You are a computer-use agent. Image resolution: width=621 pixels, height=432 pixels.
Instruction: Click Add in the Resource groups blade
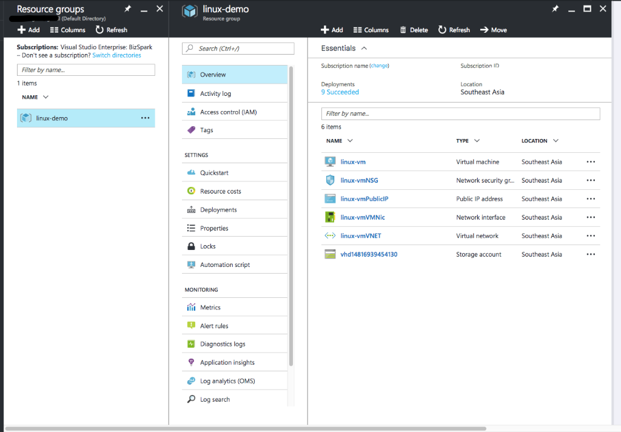(x=29, y=30)
